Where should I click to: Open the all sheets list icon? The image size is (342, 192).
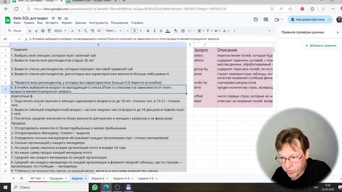tap(21, 178)
